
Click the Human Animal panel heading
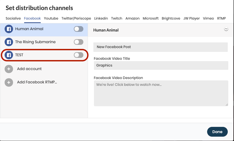pos(106,30)
